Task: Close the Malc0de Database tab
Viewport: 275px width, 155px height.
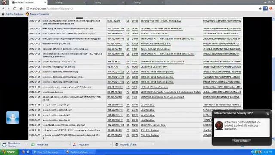Action: click(x=45, y=3)
